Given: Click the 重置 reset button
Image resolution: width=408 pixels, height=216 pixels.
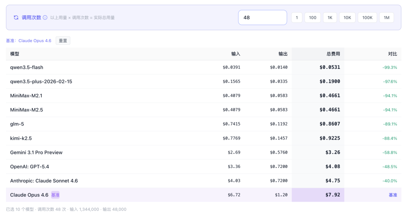Looking at the screenshot, I should coord(63,41).
